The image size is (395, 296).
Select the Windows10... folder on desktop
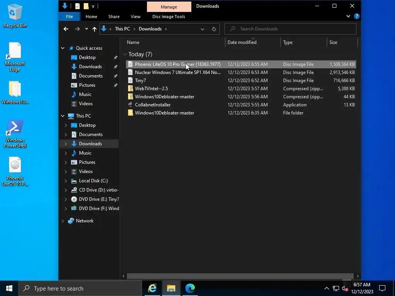15,92
